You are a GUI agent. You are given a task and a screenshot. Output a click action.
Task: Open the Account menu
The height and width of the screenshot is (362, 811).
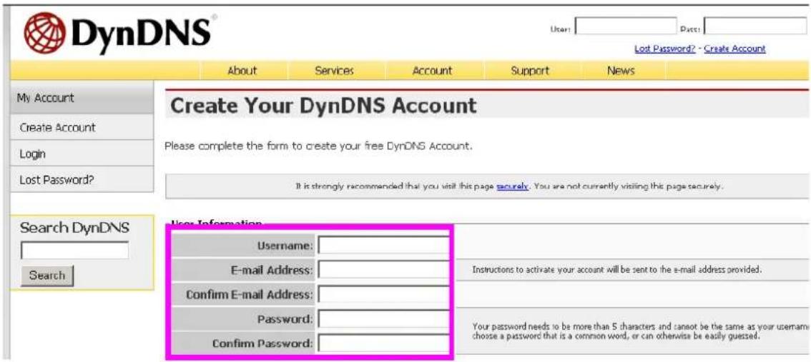point(432,71)
